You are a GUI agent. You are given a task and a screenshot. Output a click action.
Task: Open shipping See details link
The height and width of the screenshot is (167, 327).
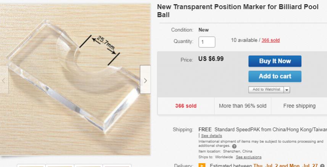click(x=211, y=136)
